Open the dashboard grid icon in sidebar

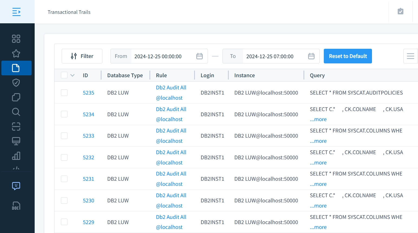click(x=16, y=39)
